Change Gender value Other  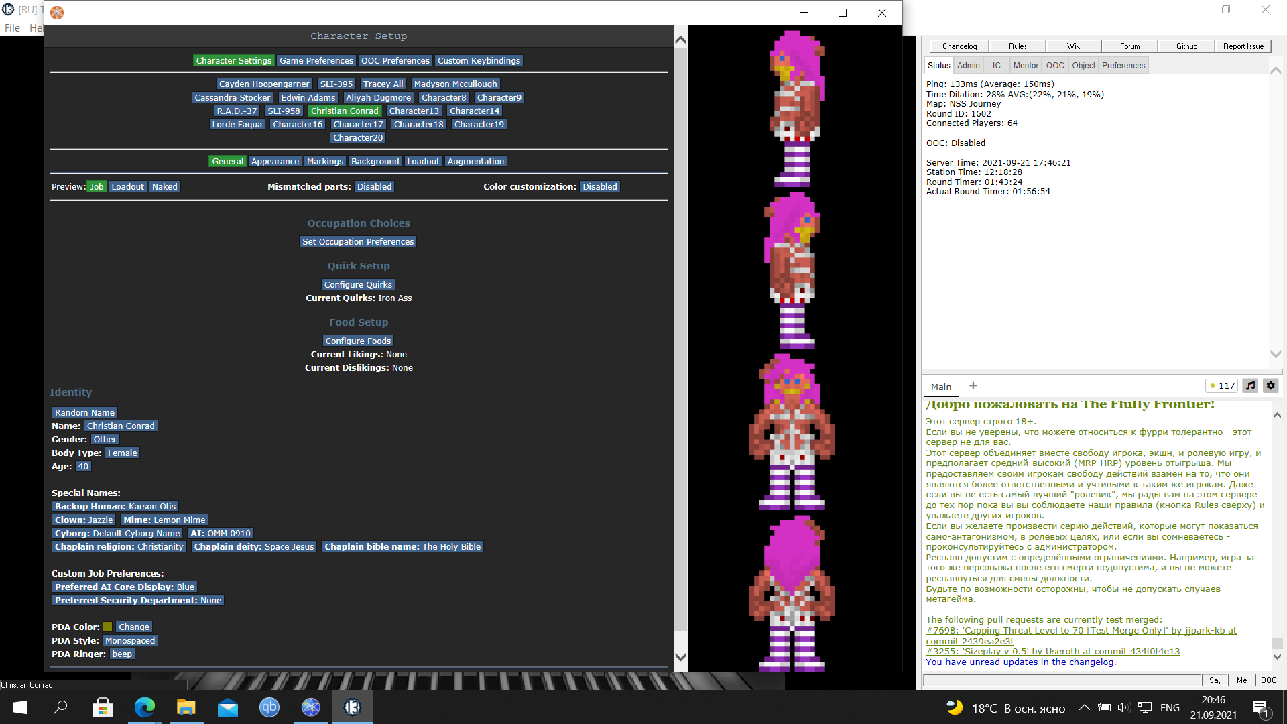tap(105, 439)
